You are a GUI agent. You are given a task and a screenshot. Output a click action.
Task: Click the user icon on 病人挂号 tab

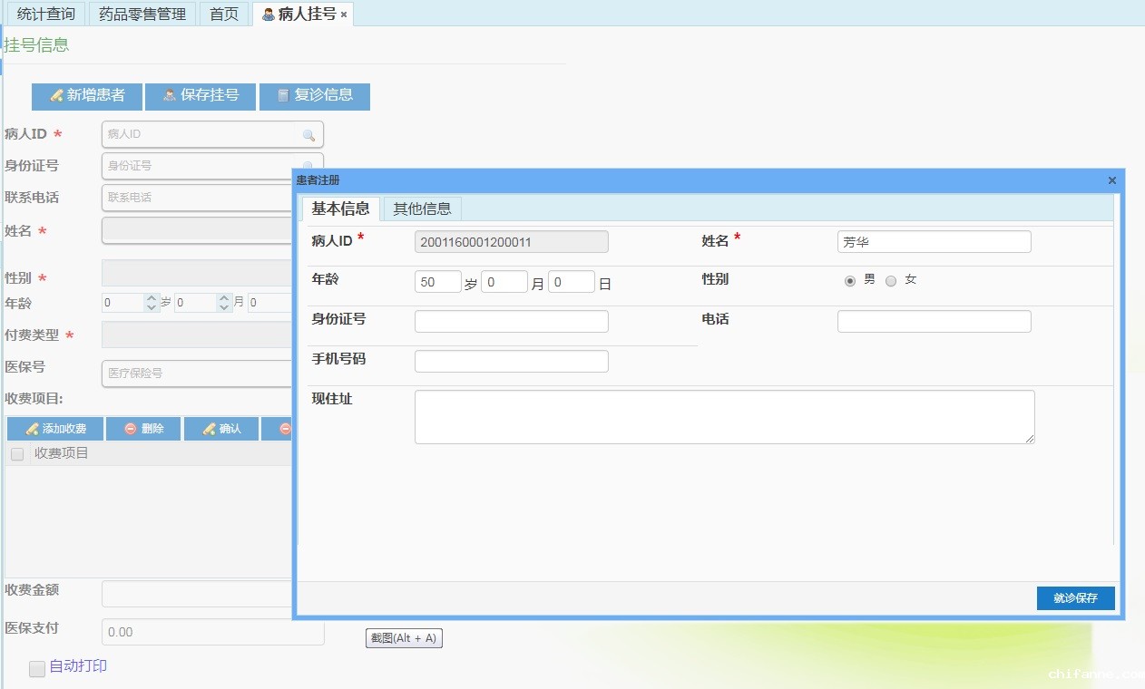pos(269,15)
